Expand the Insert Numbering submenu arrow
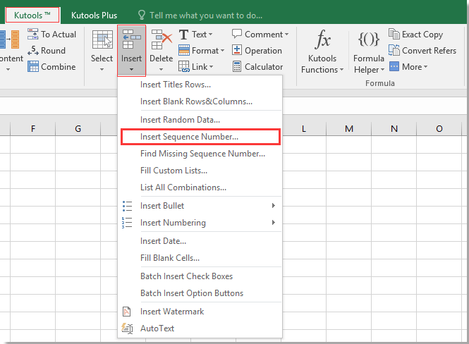The height and width of the screenshot is (344, 469). [x=274, y=222]
